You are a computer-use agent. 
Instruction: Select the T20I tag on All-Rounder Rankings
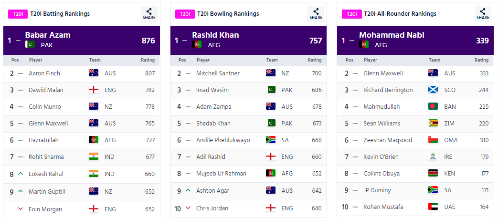(351, 14)
